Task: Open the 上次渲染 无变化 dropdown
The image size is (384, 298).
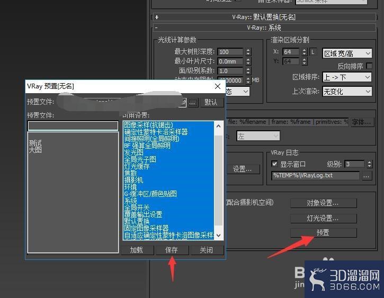Action: pos(347,92)
